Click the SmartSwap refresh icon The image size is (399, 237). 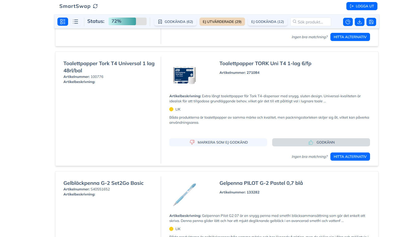click(x=95, y=6)
